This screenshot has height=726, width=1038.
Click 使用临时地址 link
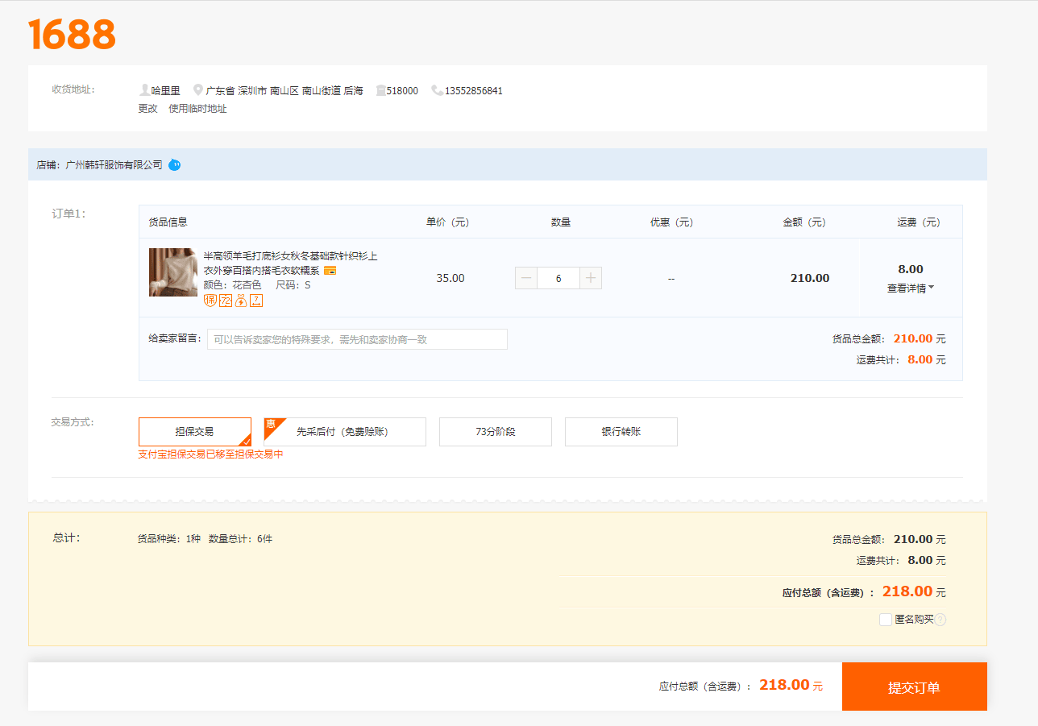(197, 109)
